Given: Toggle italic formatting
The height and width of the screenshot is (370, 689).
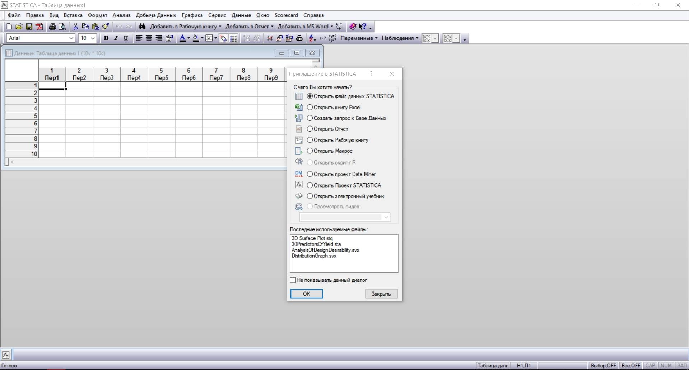Looking at the screenshot, I should [x=116, y=38].
